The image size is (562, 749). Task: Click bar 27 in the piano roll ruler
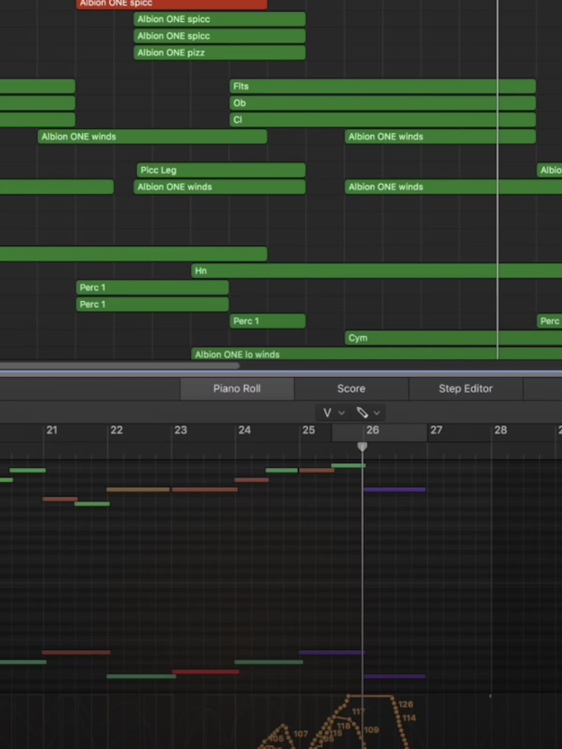tap(436, 430)
